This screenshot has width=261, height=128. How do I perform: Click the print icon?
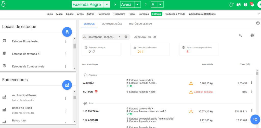click(252, 35)
